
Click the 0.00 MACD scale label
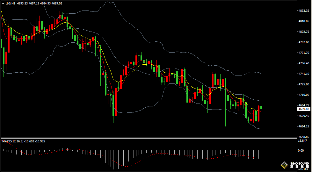[x=301, y=151]
